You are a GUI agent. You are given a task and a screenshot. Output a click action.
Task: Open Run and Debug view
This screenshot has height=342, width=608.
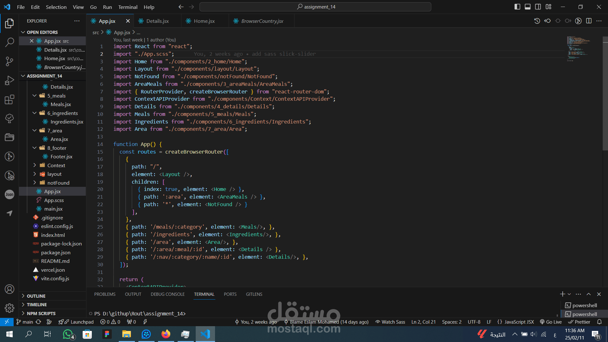[x=9, y=80]
